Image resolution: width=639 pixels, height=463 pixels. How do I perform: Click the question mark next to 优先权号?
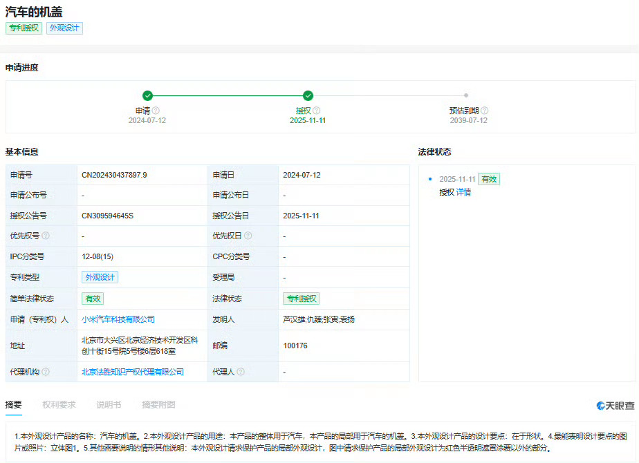45,236
